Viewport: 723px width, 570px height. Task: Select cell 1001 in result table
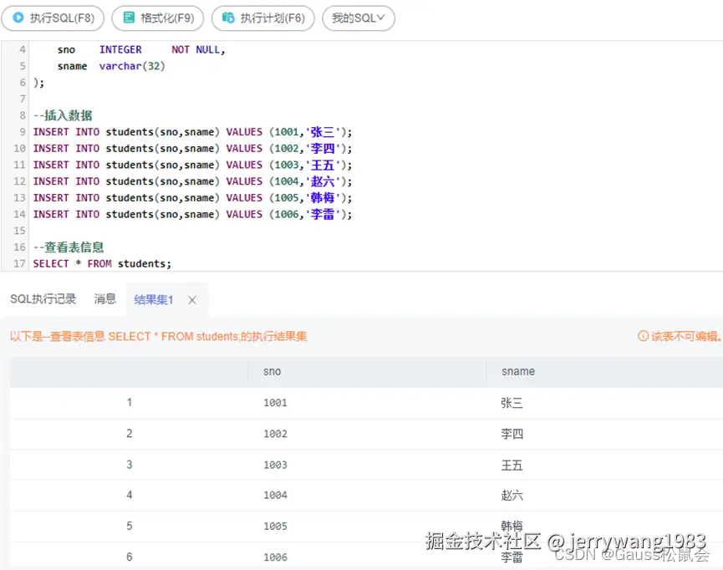(x=275, y=403)
